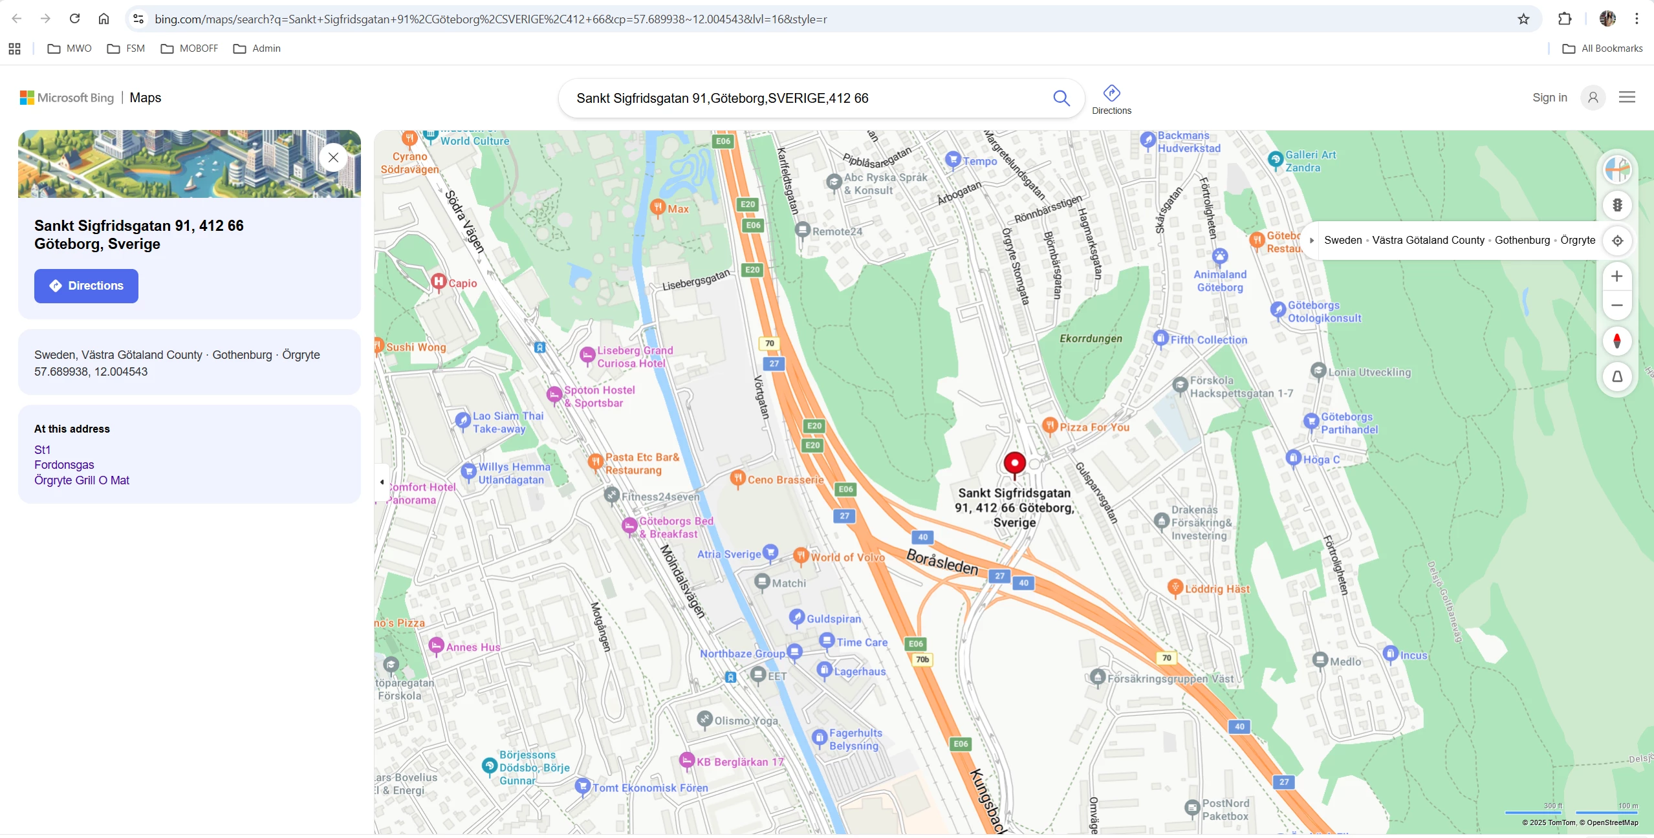Open Örgryte Grill O Mat link
The image size is (1654, 838).
[82, 480]
